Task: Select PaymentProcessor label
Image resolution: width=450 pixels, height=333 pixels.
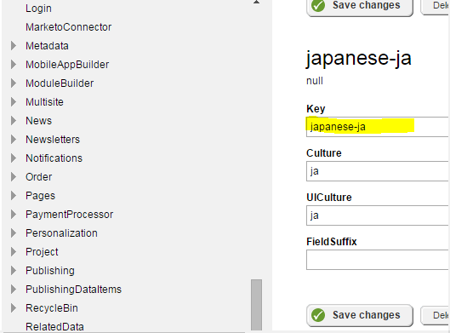Action: [69, 215]
